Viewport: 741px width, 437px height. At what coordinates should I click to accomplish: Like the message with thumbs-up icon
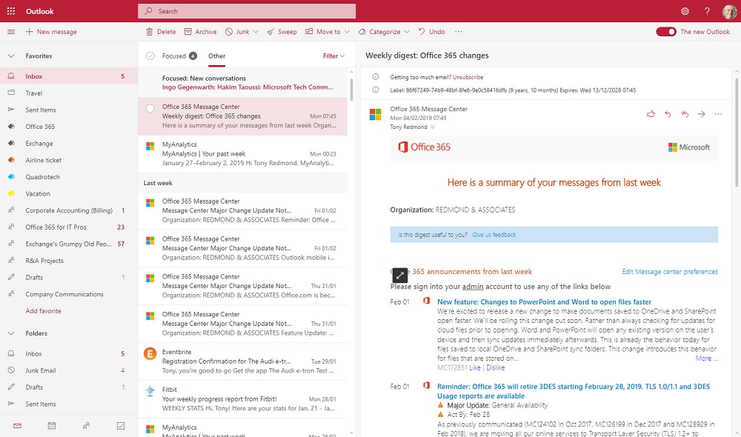point(651,114)
